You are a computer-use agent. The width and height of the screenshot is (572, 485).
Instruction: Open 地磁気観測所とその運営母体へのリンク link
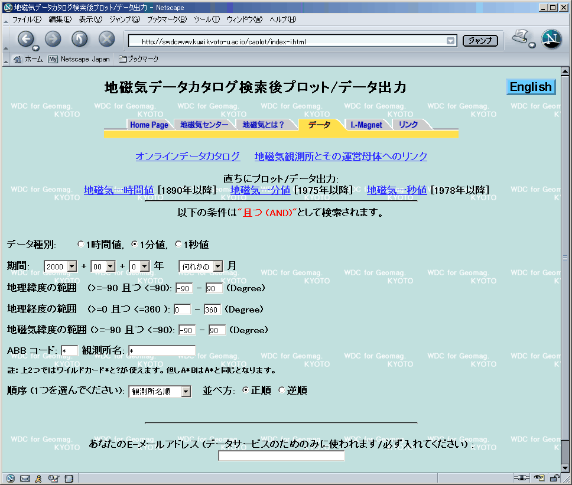(341, 156)
